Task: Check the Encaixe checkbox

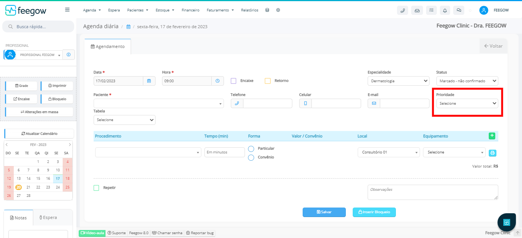Action: [233, 81]
